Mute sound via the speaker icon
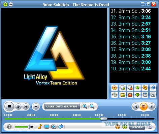Viewport: 159px width, 134px height. (9, 127)
